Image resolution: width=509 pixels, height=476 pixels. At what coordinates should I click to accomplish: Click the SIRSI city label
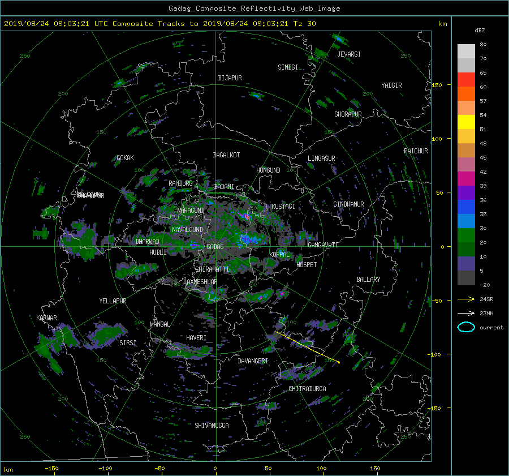(128, 343)
